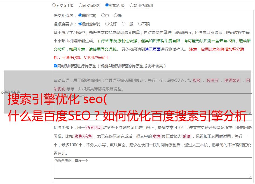
Task: Select the 同义词1版 radio option
Action: tap(54, 5)
